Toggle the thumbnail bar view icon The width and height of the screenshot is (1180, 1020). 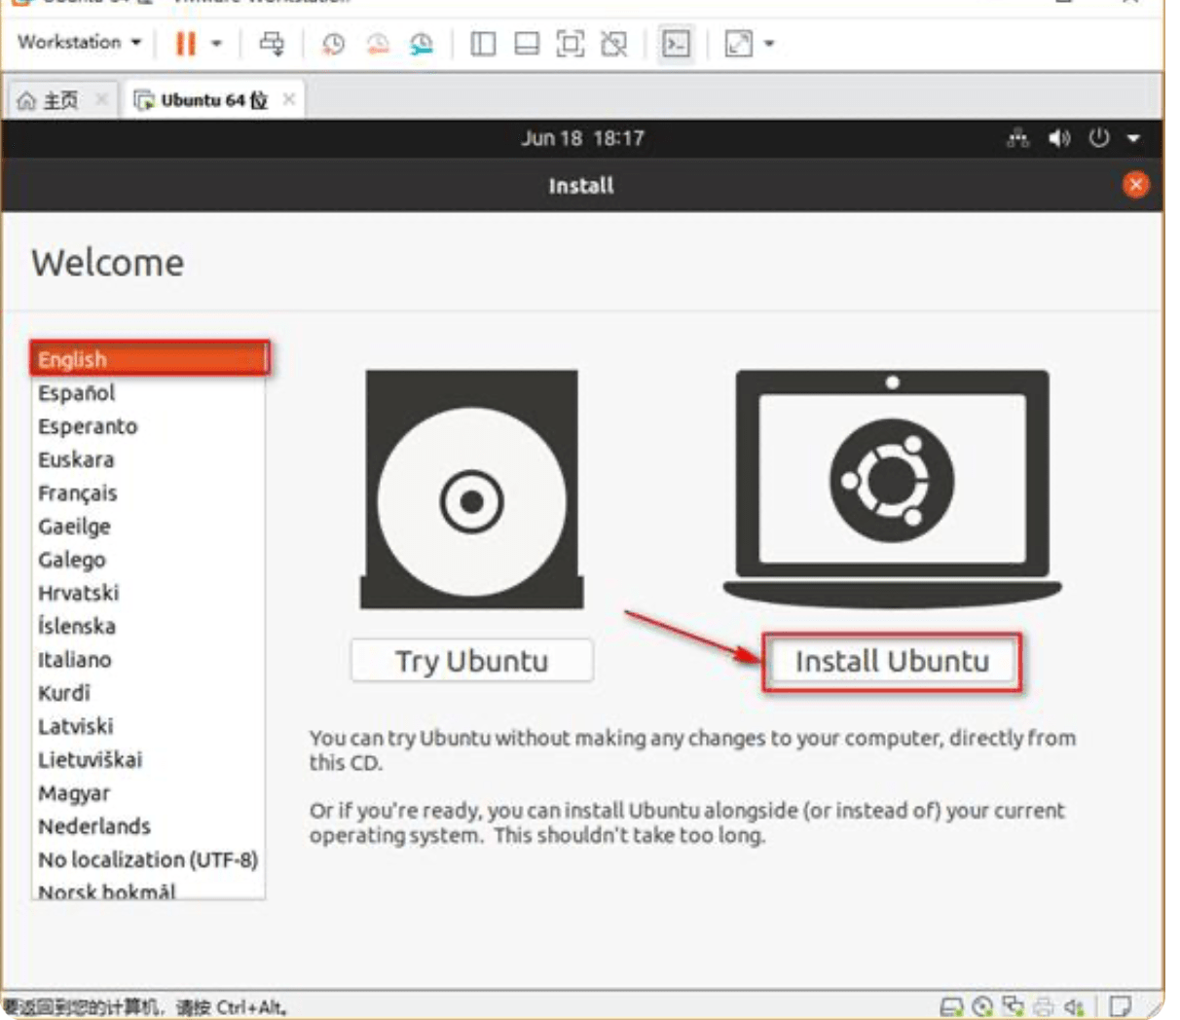pos(527,44)
